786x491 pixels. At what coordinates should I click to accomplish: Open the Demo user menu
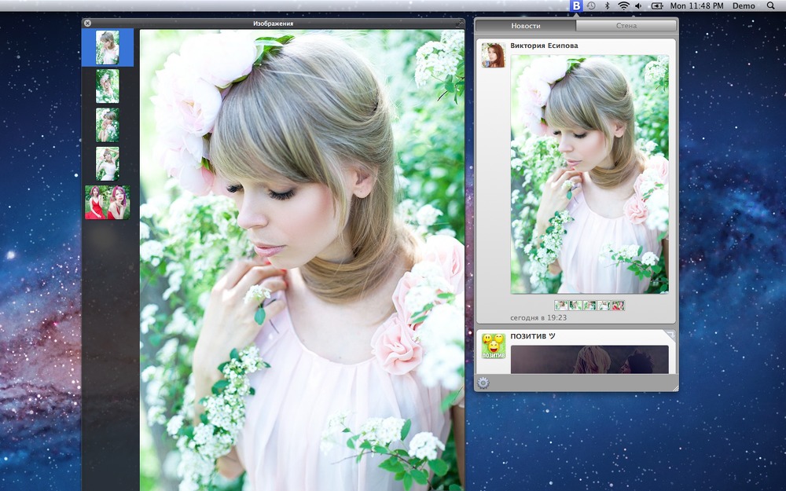(x=744, y=6)
